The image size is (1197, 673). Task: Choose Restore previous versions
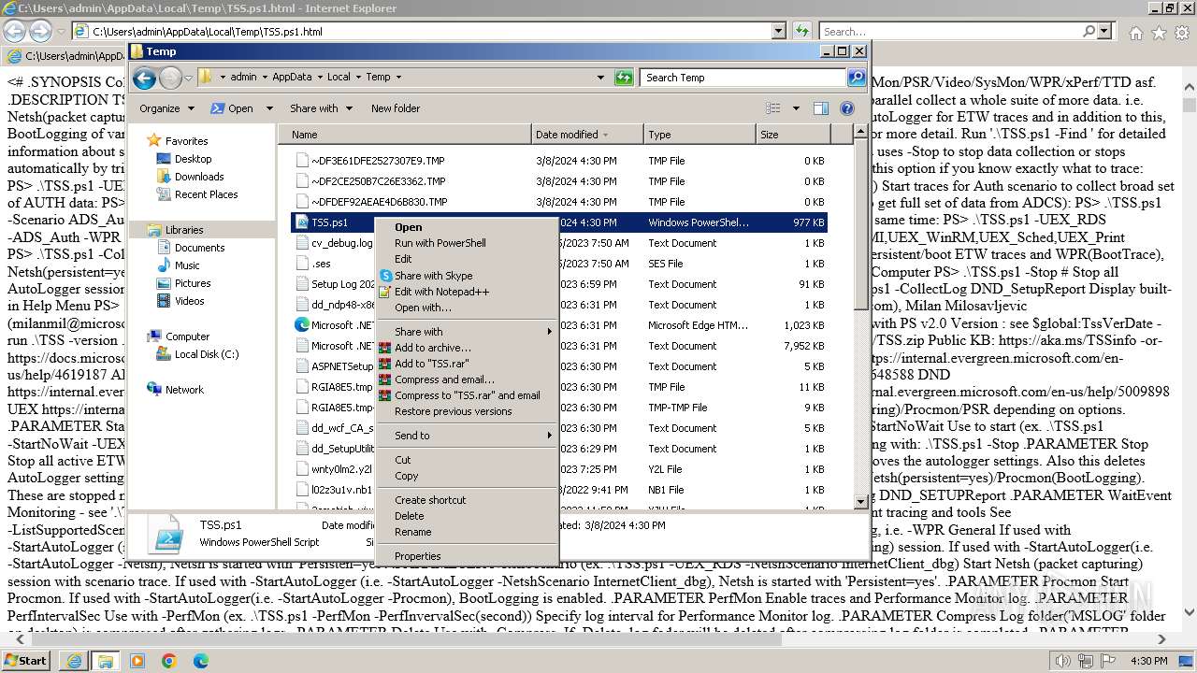(x=467, y=411)
